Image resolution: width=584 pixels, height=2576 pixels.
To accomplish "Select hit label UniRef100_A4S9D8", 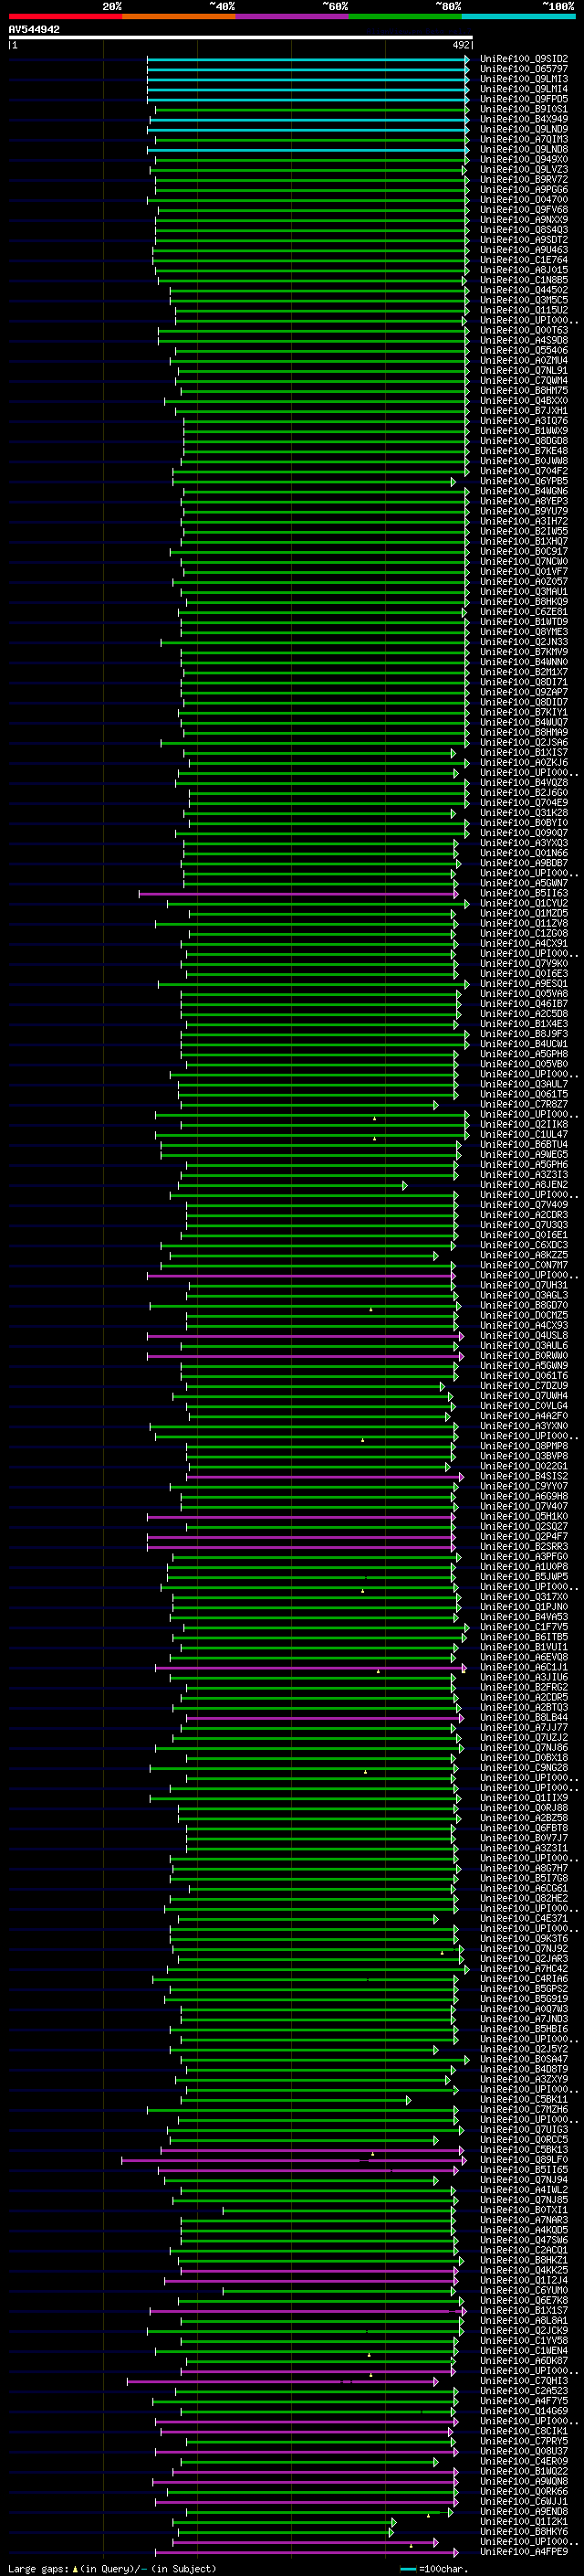I will (x=524, y=340).
